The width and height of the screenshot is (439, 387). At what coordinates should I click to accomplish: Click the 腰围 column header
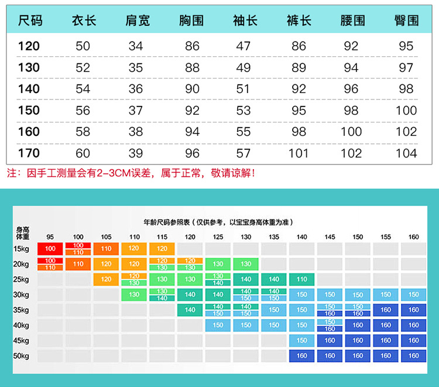tap(353, 20)
